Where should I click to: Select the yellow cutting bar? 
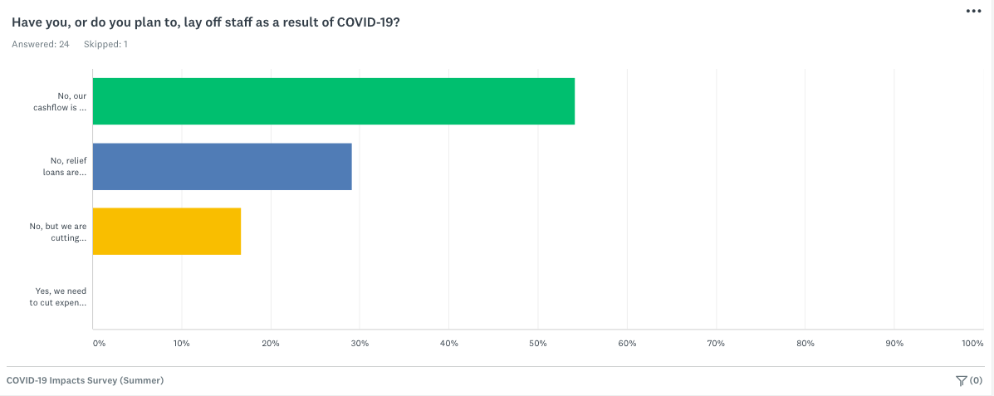pos(167,232)
